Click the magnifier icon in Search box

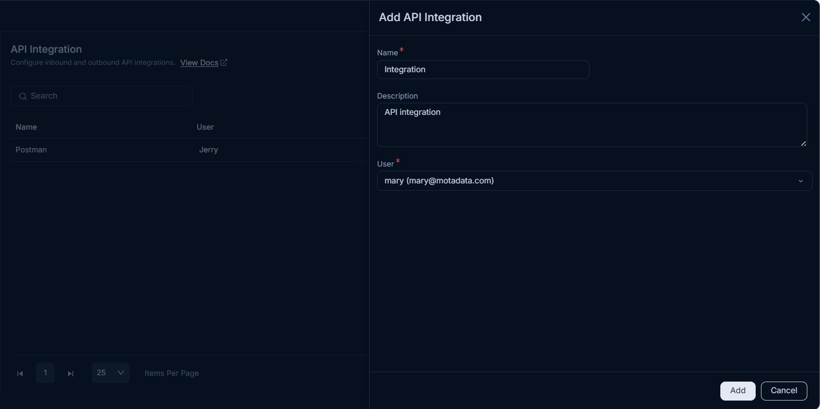click(23, 96)
